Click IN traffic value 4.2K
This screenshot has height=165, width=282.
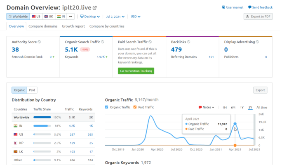tap(72, 126)
